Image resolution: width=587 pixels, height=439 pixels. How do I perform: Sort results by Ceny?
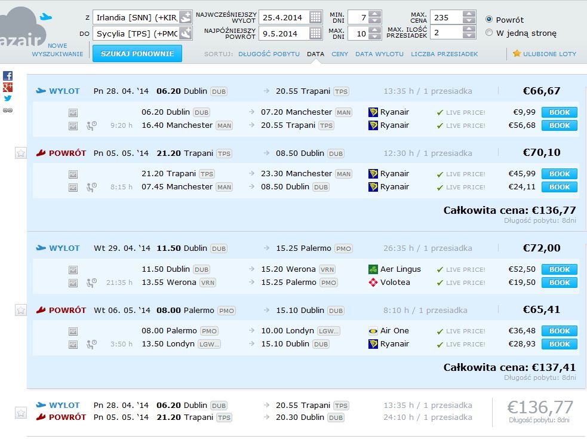pos(340,54)
